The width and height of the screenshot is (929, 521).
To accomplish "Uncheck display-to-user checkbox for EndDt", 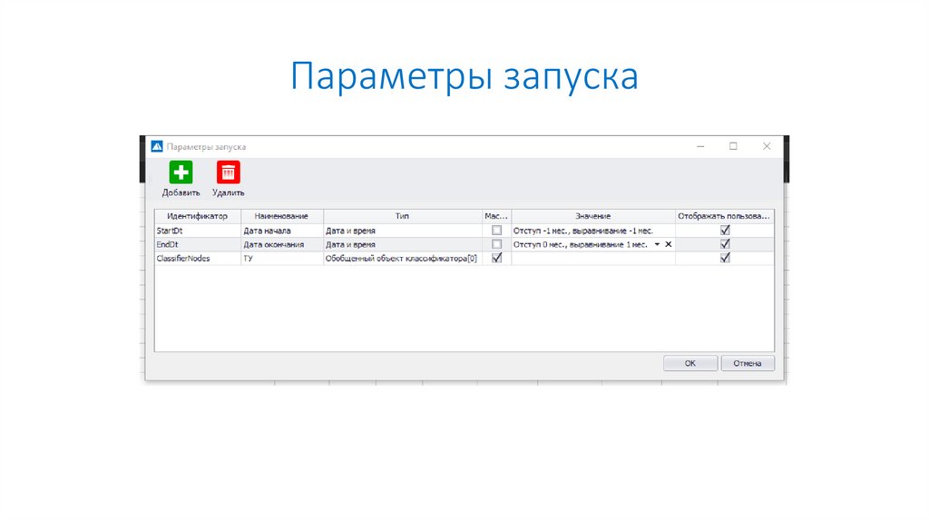I will 725,244.
